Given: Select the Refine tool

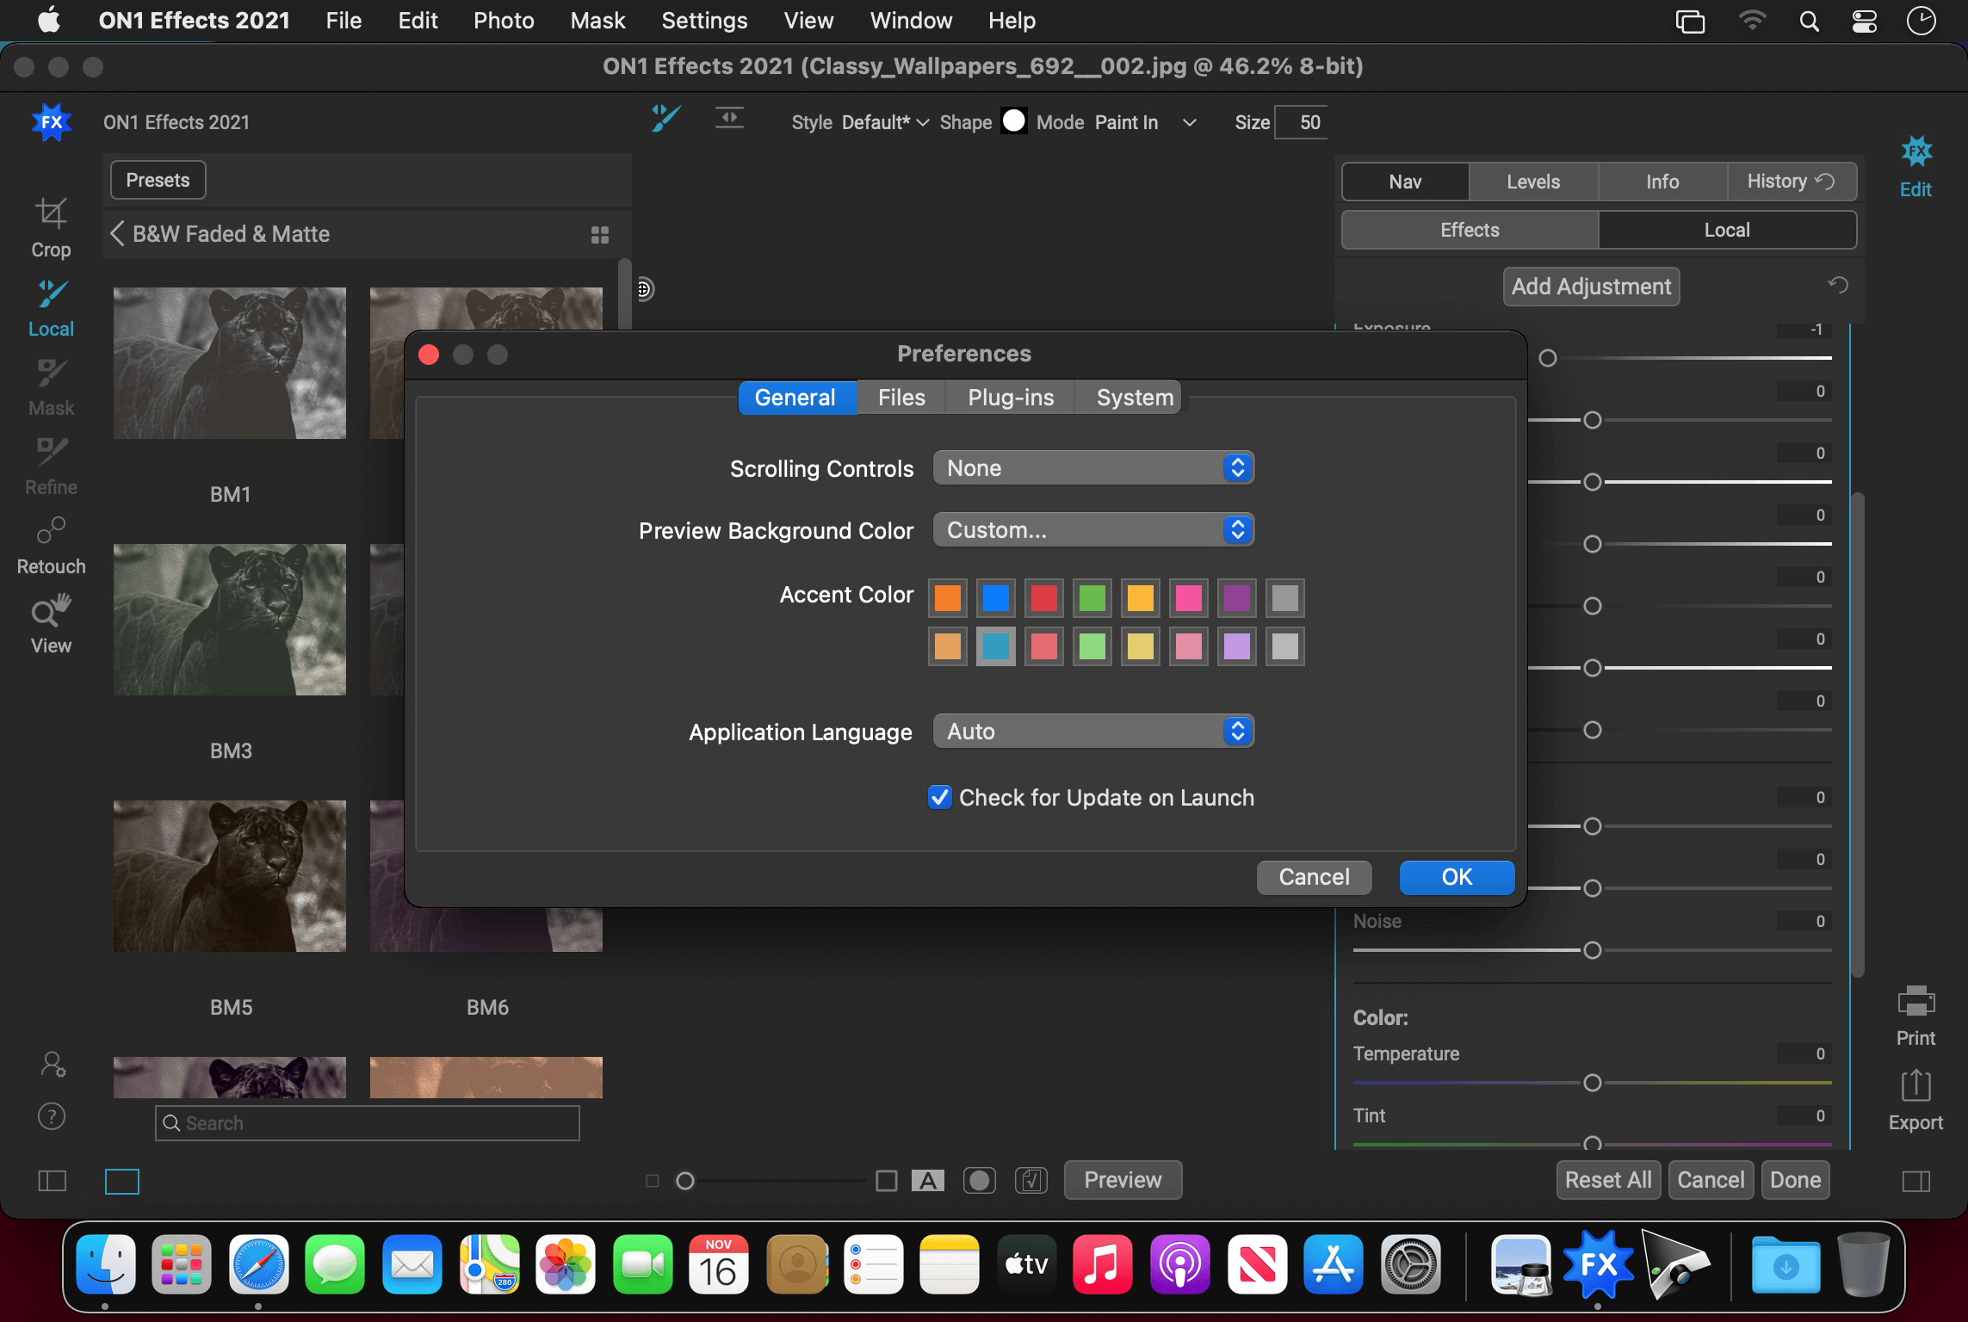Looking at the screenshot, I should click(51, 466).
